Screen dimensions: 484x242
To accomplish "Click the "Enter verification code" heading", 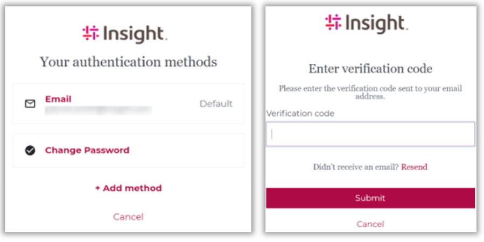I will tap(370, 69).
